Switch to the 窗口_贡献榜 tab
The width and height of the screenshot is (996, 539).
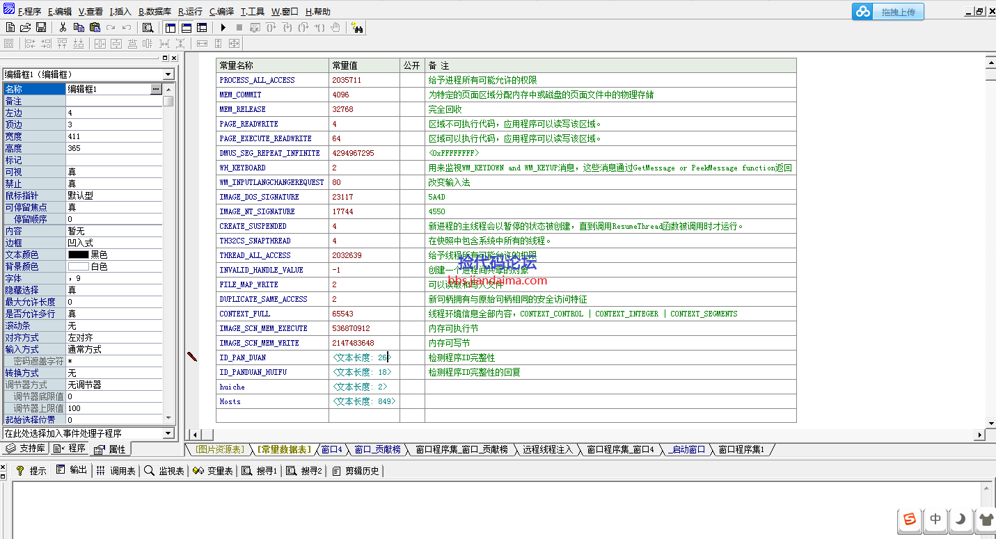(x=377, y=450)
